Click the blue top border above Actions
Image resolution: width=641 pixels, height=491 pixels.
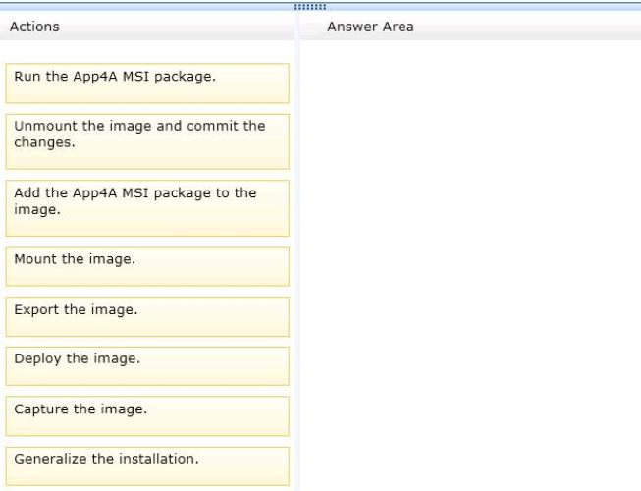point(146,6)
